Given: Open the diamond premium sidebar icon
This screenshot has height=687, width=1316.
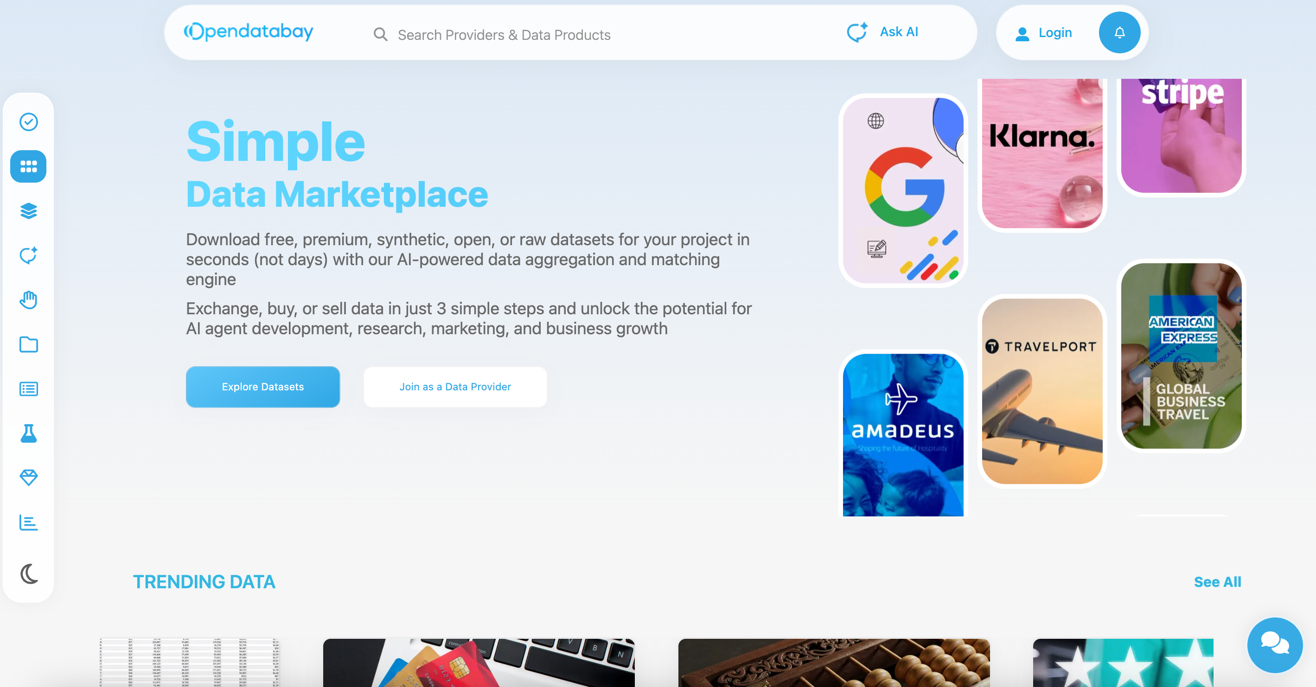Looking at the screenshot, I should 29,477.
